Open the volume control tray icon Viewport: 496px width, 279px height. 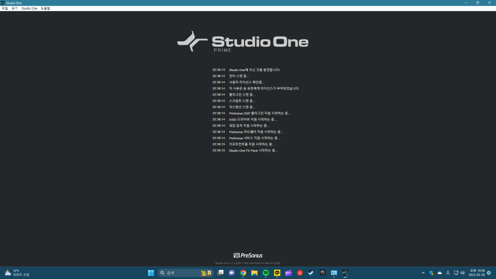point(462,273)
